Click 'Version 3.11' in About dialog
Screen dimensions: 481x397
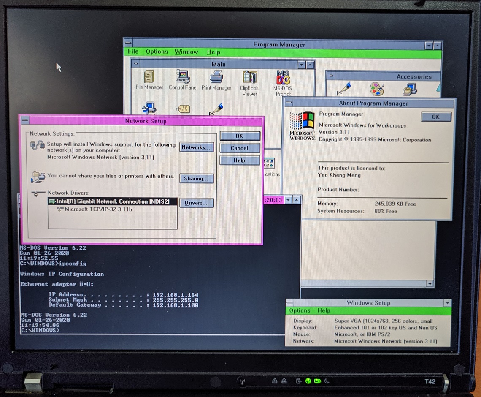coord(334,132)
